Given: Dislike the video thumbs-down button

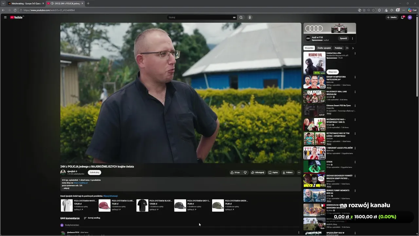Looking at the screenshot, I should [245, 172].
